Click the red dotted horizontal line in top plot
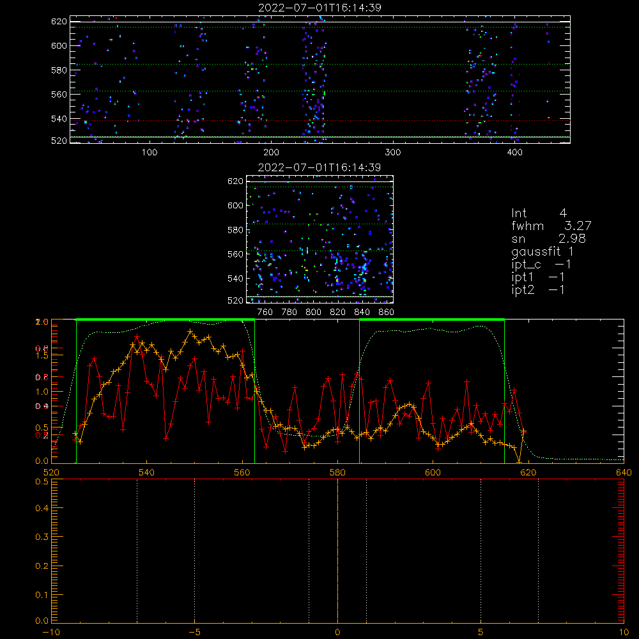Image resolution: width=639 pixels, height=639 pixels. pyautogui.click(x=320, y=120)
